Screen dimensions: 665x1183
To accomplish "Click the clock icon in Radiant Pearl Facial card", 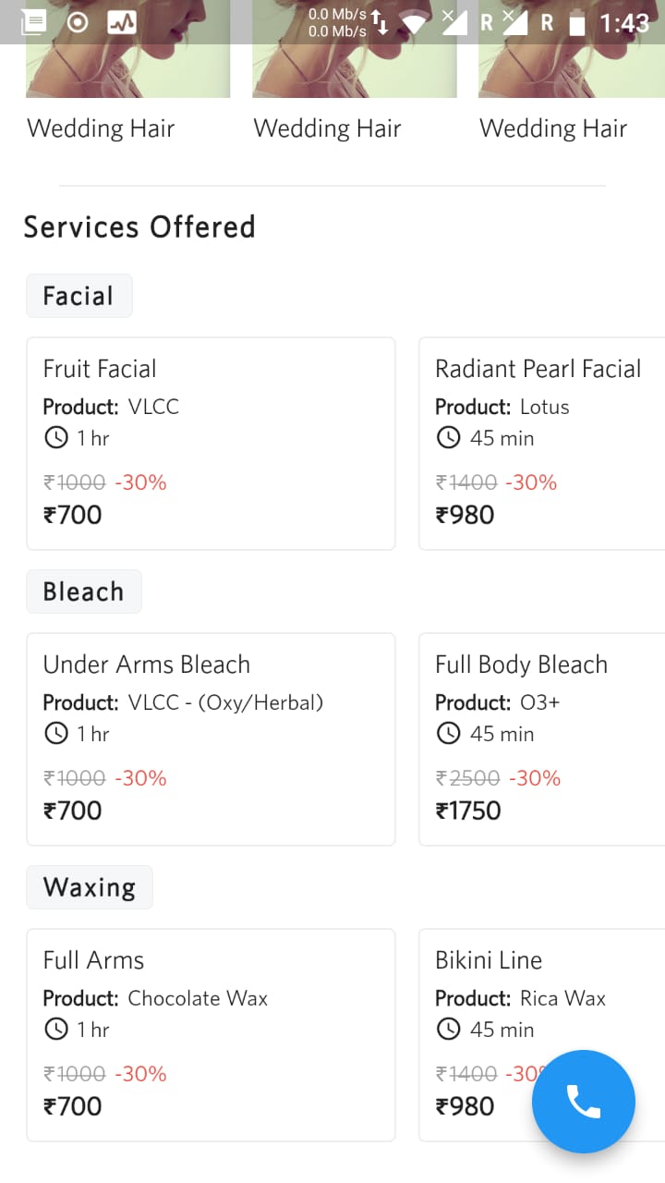I will [448, 438].
